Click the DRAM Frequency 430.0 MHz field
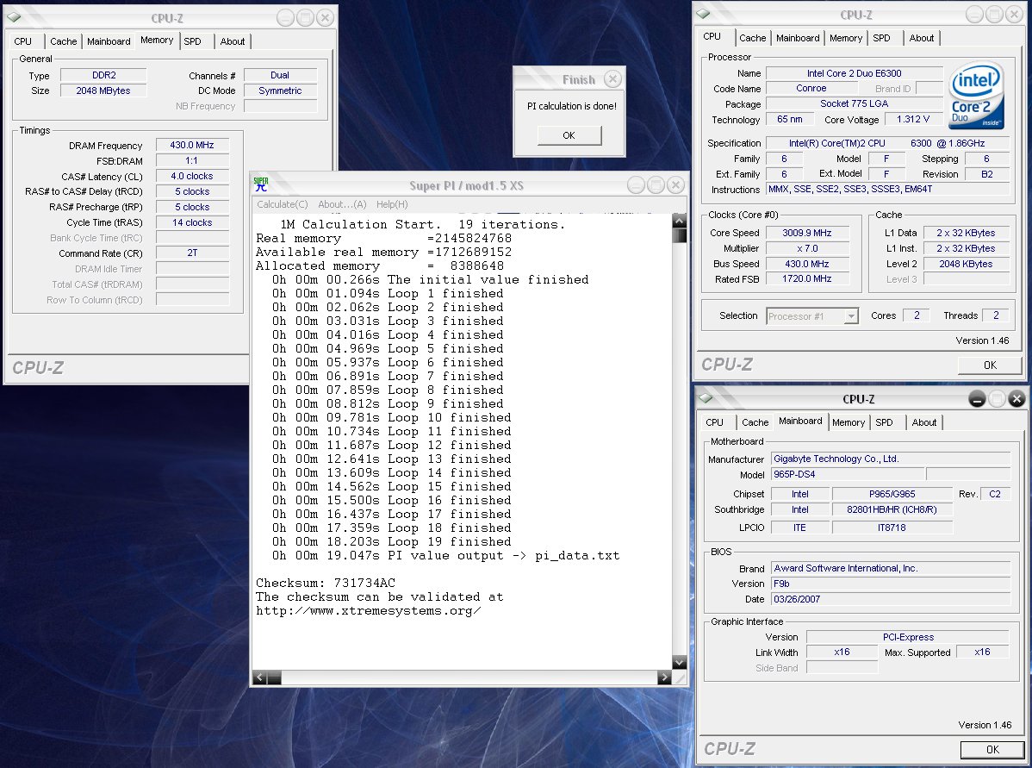Image resolution: width=1032 pixels, height=768 pixels. click(x=192, y=145)
